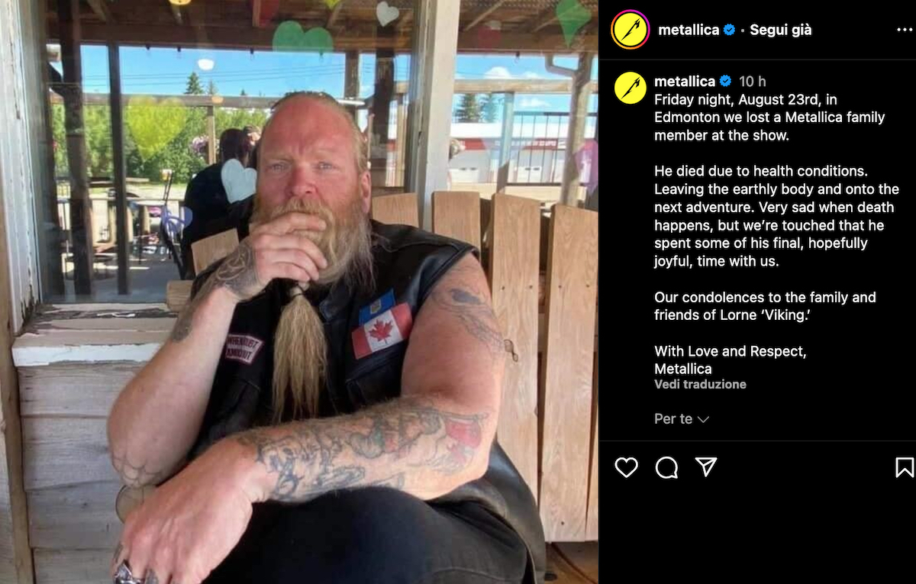916x584 pixels.
Task: Click the yellow Metallica avatar beside the caption
Action: tap(631, 88)
